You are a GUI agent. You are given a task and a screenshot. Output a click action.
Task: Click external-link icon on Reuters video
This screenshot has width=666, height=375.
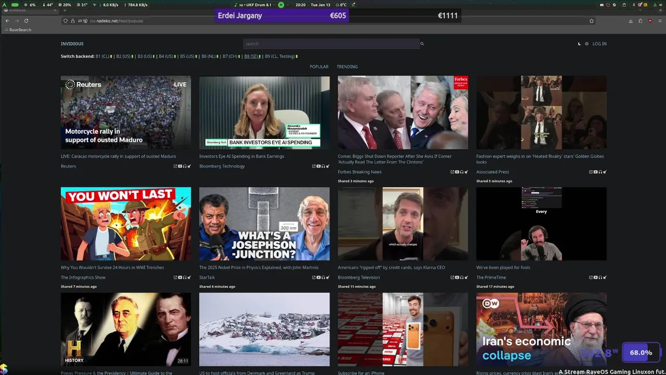pyautogui.click(x=175, y=166)
